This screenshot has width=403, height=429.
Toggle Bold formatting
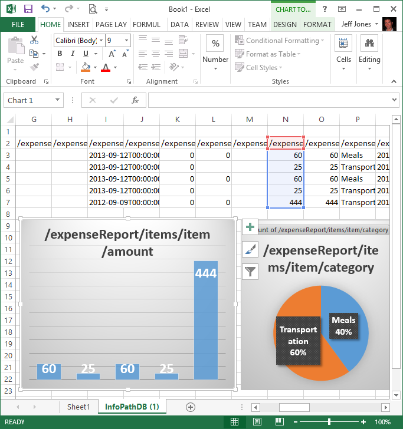point(60,54)
